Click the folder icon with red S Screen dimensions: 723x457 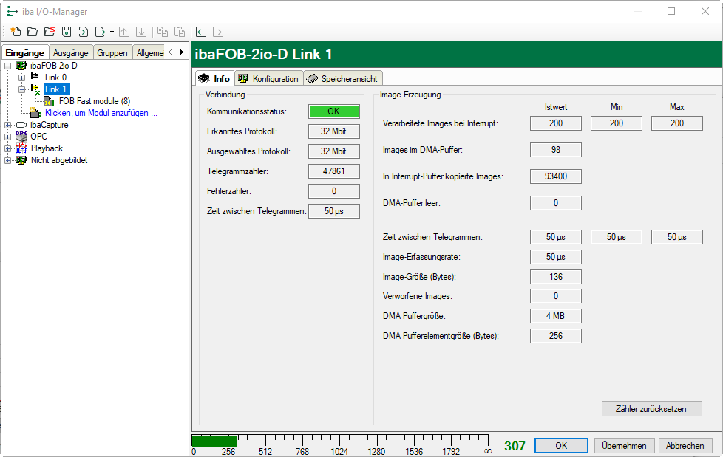point(49,32)
